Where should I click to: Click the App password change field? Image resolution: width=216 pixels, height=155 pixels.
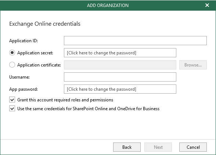click(x=120, y=89)
